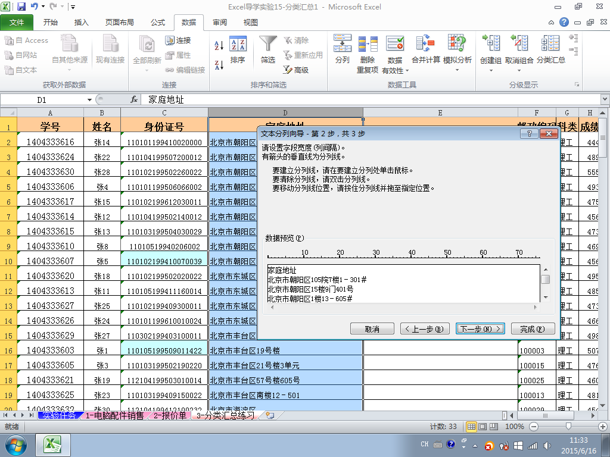Switch to page layout view icon
The width and height of the screenshot is (610, 457).
coord(483,427)
